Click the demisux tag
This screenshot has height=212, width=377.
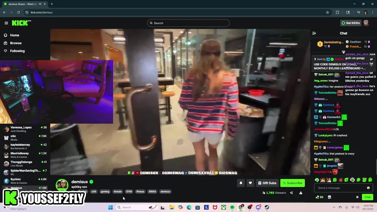pos(165,191)
